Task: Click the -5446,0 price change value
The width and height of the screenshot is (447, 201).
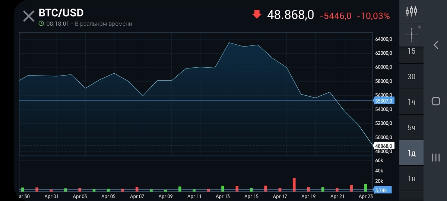Action: (336, 16)
